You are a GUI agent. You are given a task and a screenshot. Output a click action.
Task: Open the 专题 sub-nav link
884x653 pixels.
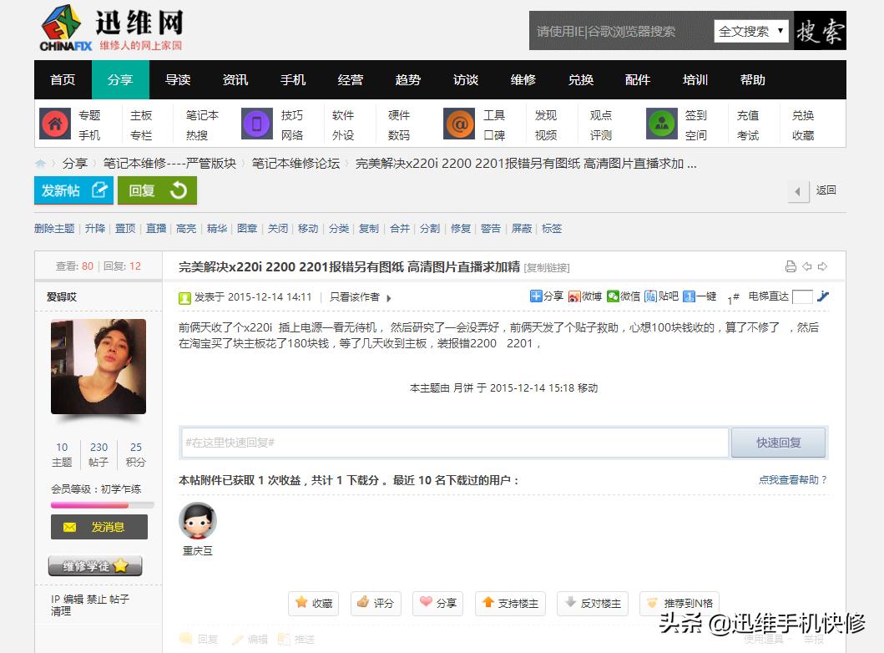pyautogui.click(x=89, y=115)
